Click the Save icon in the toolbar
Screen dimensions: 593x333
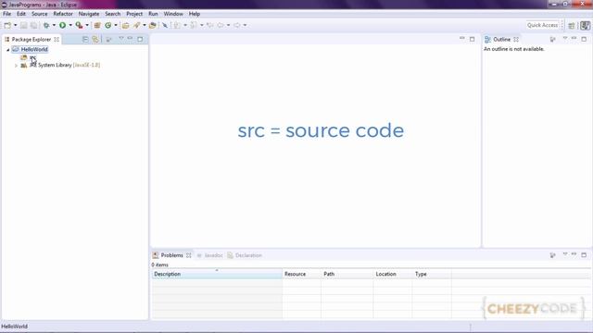pos(23,25)
